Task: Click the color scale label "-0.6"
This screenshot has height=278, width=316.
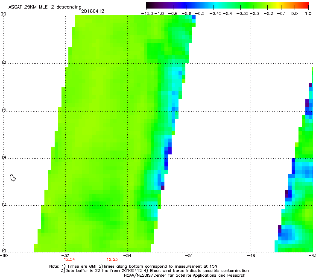Action: click(187, 14)
